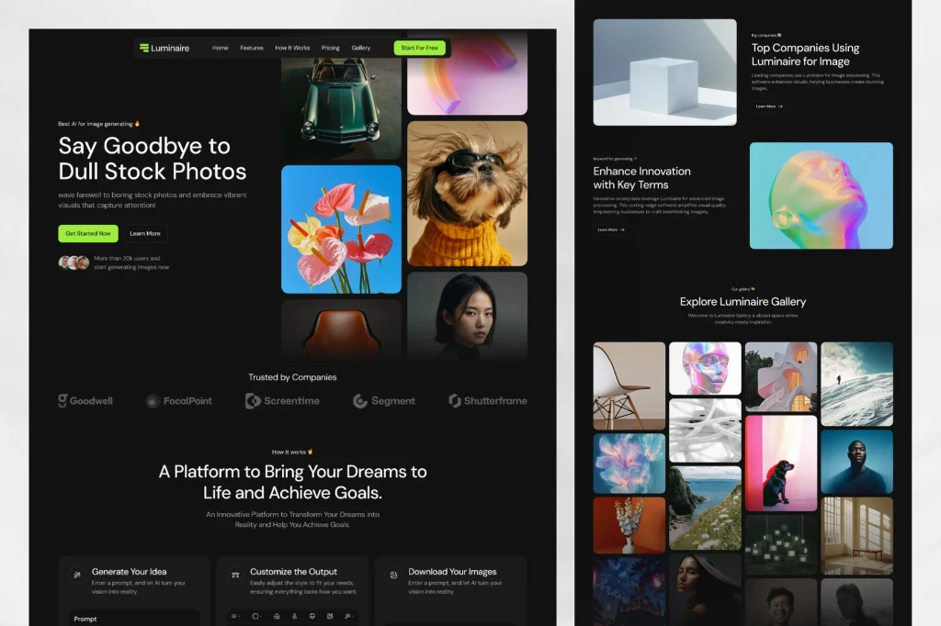Click the icon beside Download Your Images
The width and height of the screenshot is (941, 626).
click(x=393, y=575)
